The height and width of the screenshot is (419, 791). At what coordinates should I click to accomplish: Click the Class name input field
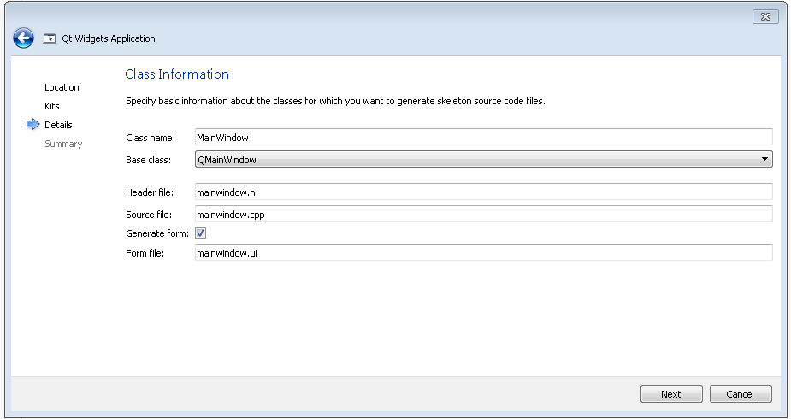tap(483, 137)
